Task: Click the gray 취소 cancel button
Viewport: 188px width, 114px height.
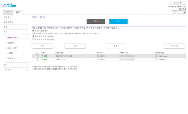Action: pos(96,21)
